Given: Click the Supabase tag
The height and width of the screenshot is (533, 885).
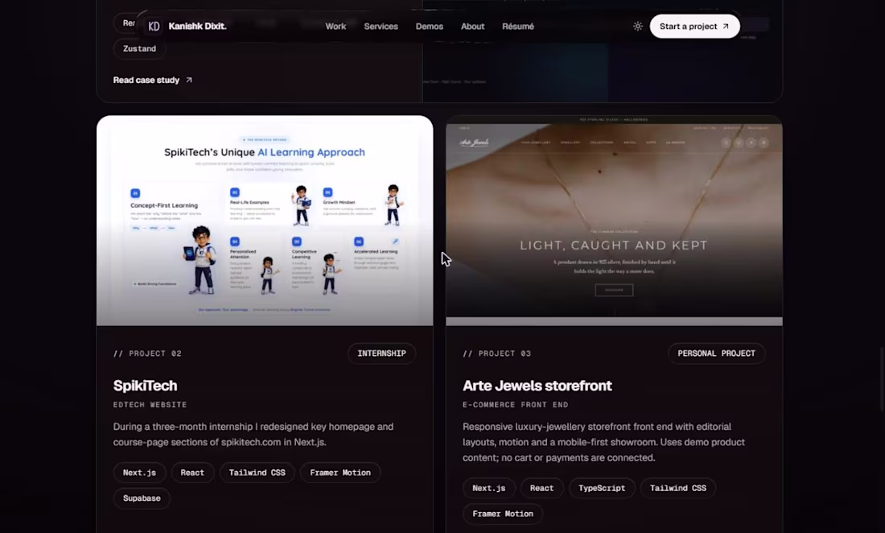Looking at the screenshot, I should (x=142, y=498).
